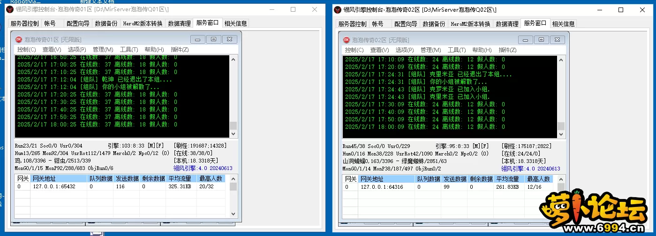The image size is (656, 236).
Task: Open 控制(C) menu in 泡泡传奇02区 window
Action: (354, 50)
